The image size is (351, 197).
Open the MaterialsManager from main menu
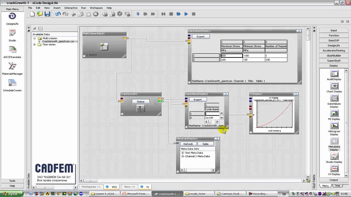tap(12, 66)
